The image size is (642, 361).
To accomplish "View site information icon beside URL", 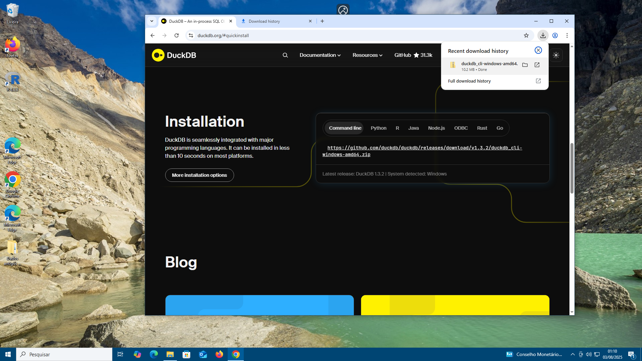I will coord(191,35).
